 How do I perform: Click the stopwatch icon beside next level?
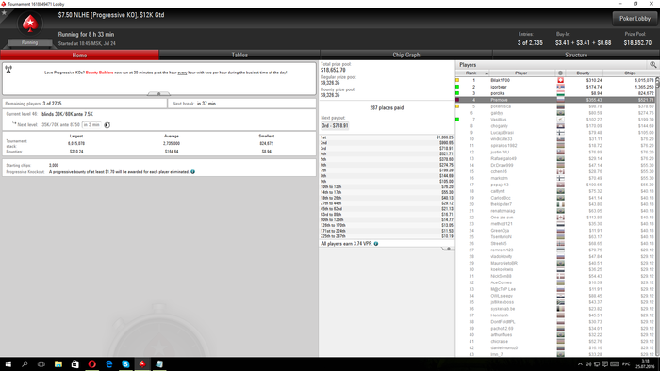107,125
